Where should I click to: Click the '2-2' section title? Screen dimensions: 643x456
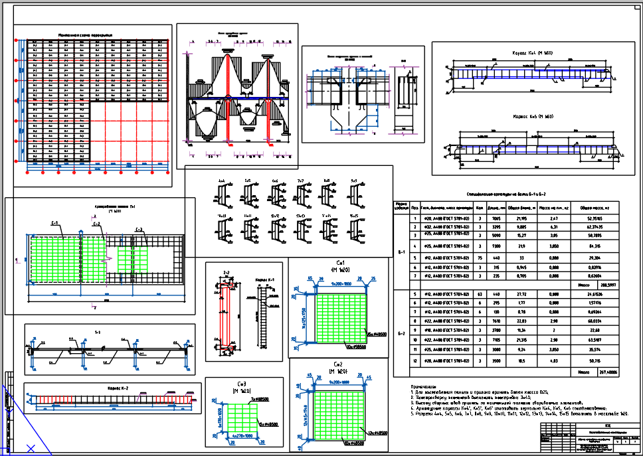[227, 272]
